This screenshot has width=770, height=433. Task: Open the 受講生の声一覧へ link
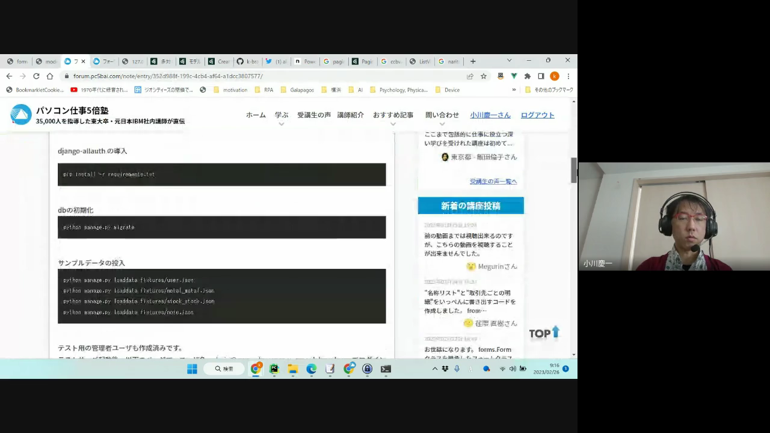pyautogui.click(x=493, y=181)
